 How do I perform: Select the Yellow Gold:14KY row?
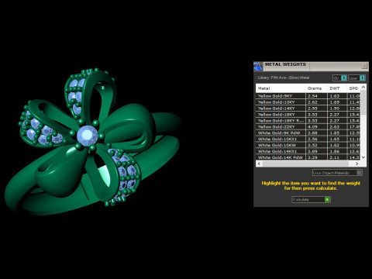(308, 108)
